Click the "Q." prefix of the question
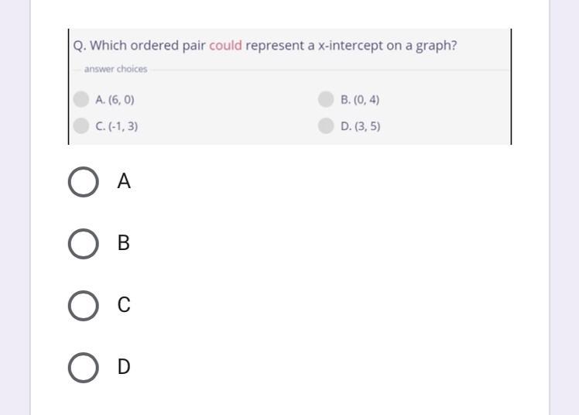Viewport: 579px width, 415px height. click(x=80, y=46)
